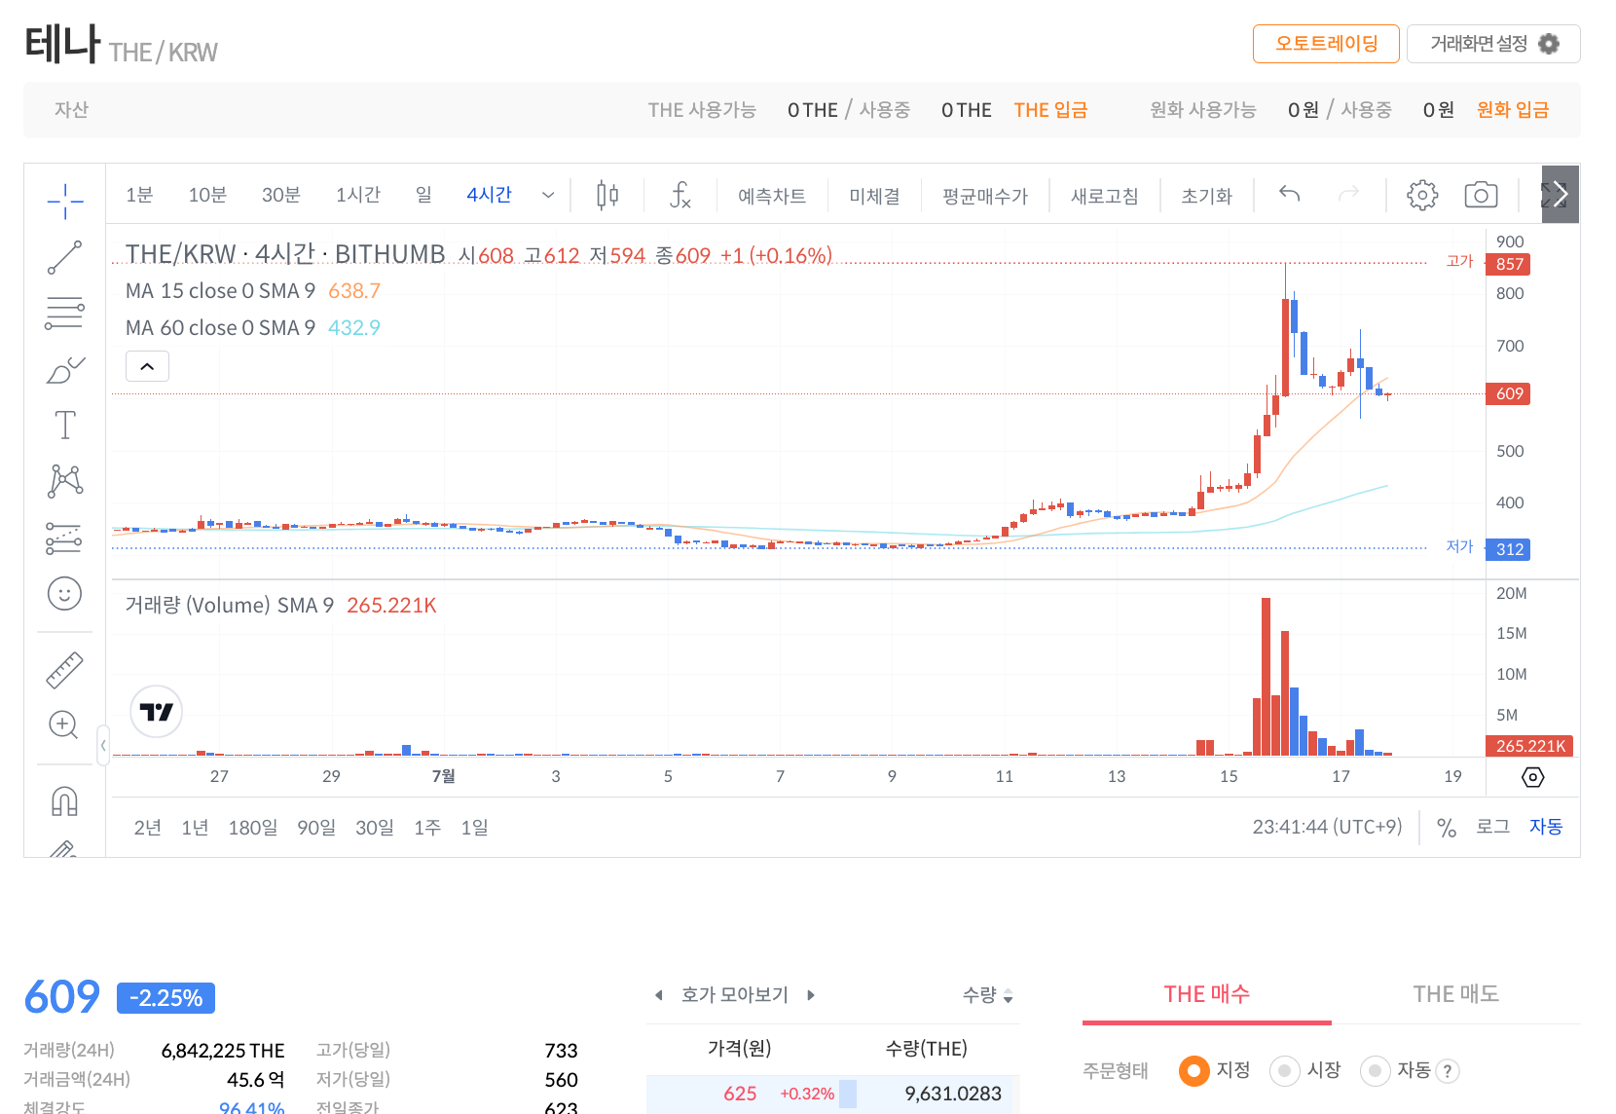
Task: Sort order book by 수량
Action: coord(988,995)
